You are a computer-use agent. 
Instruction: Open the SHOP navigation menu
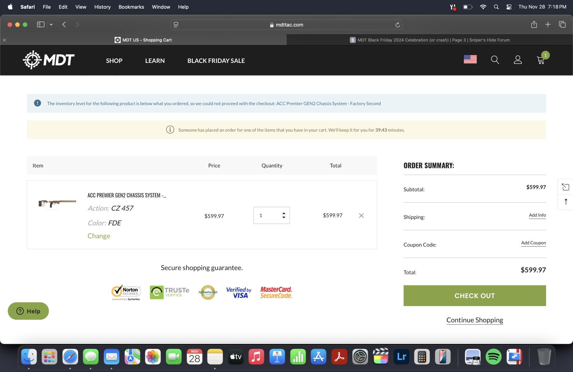point(114,61)
